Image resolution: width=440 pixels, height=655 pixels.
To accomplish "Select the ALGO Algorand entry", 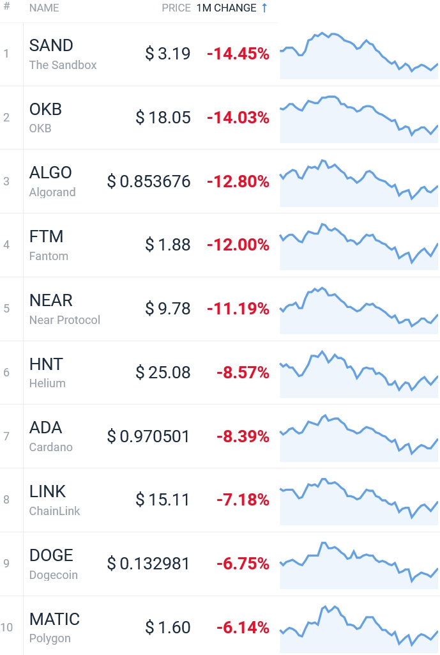I will [x=220, y=181].
